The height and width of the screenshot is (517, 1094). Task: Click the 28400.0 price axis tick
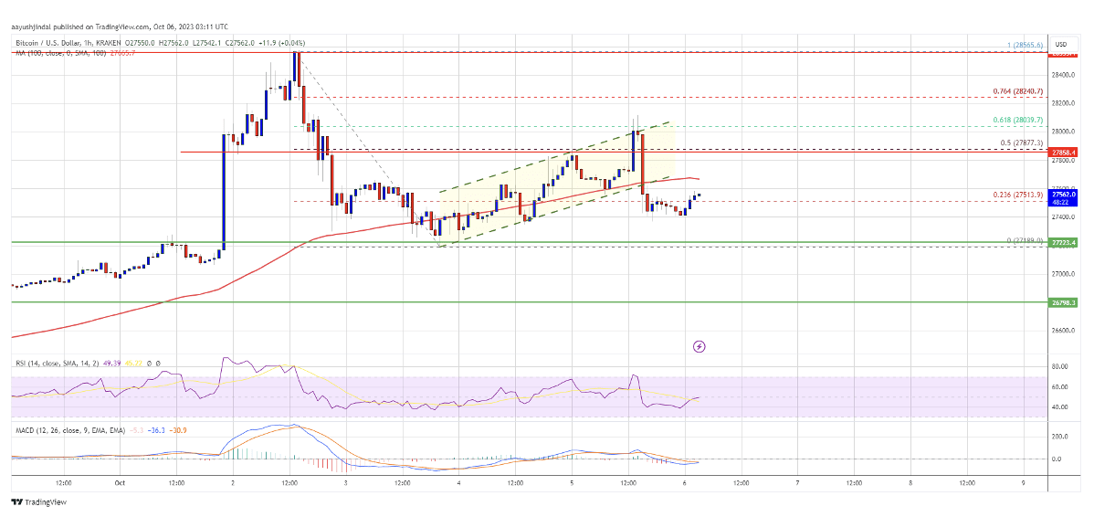point(1065,74)
